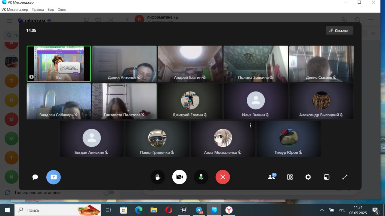
Task: Open Task View on taskbar
Action: 108,210
